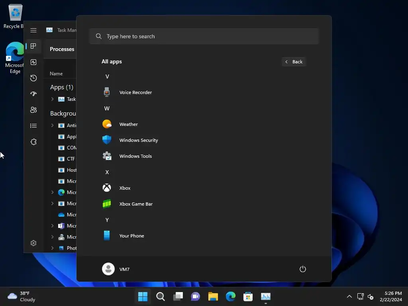This screenshot has width=408, height=306.
Task: Open Startup apps in Task Manager sidebar
Action: tap(33, 94)
